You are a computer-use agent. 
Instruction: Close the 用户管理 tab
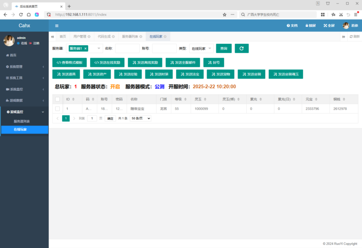click(x=89, y=37)
